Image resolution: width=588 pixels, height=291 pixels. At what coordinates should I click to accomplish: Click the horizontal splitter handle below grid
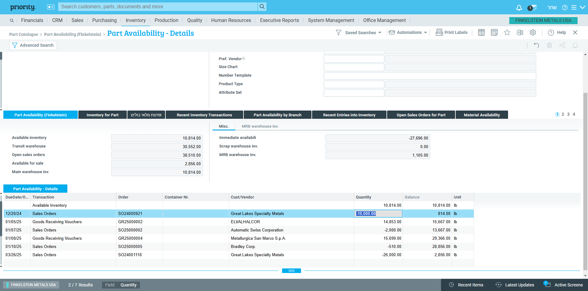pos(292,271)
